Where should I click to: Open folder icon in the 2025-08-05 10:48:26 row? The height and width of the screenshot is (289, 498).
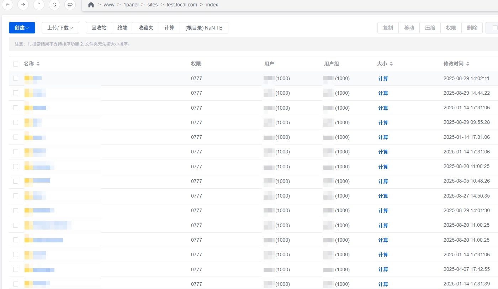(x=28, y=181)
